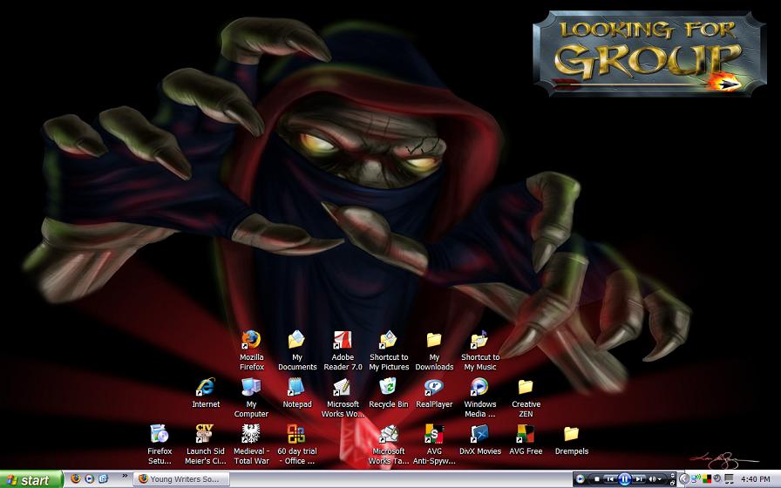Open the Mozilla Firefox desktop shortcut

pos(252,350)
